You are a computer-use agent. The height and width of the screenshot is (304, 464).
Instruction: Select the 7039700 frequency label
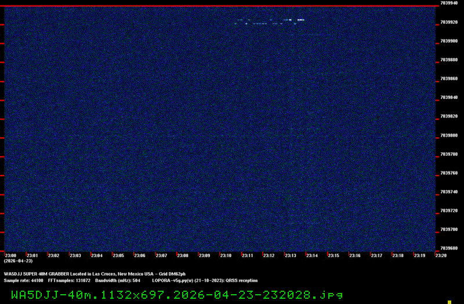[x=449, y=229]
